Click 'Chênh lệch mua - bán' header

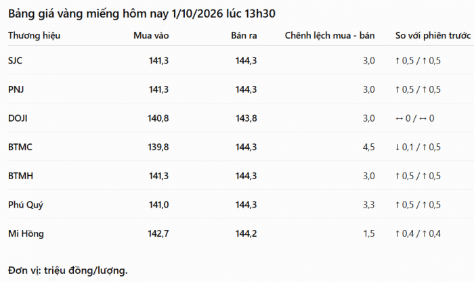tap(330, 36)
